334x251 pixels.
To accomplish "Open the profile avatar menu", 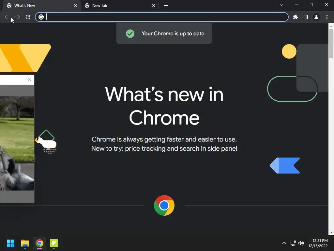I will 316,17.
